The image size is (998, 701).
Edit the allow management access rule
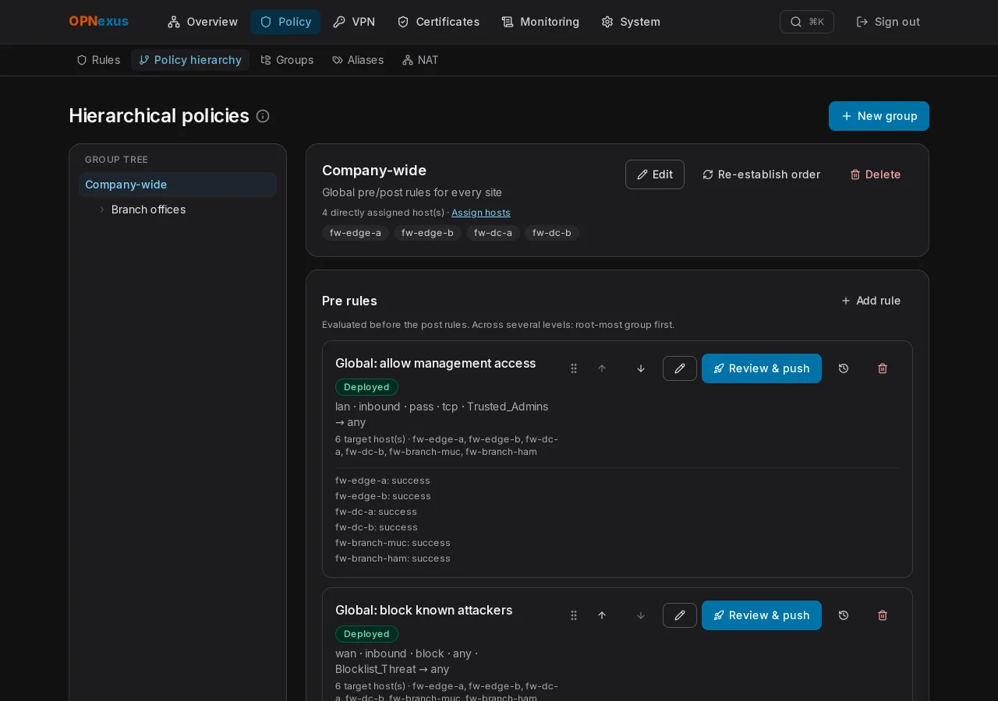click(x=680, y=368)
